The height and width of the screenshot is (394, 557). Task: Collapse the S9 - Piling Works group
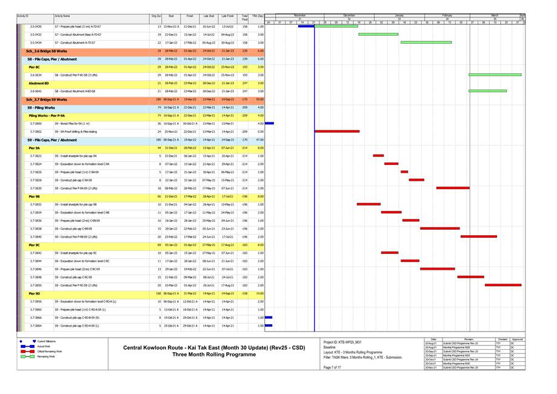[x=41, y=107]
